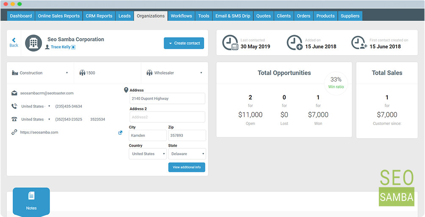Click the $7,000 Won opportunities value
Image resolution: width=425 pixels, height=217 pixels.
click(318, 115)
